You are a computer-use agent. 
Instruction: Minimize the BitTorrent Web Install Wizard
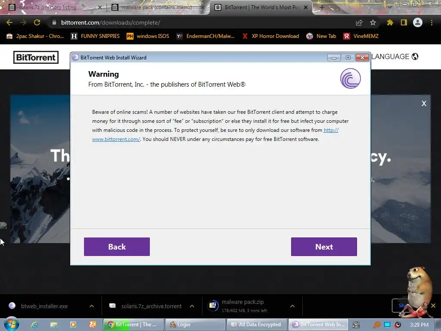(x=334, y=58)
